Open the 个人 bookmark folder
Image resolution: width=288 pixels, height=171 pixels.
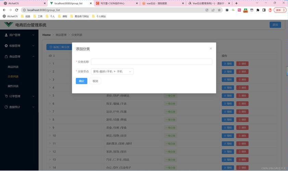point(50,16)
